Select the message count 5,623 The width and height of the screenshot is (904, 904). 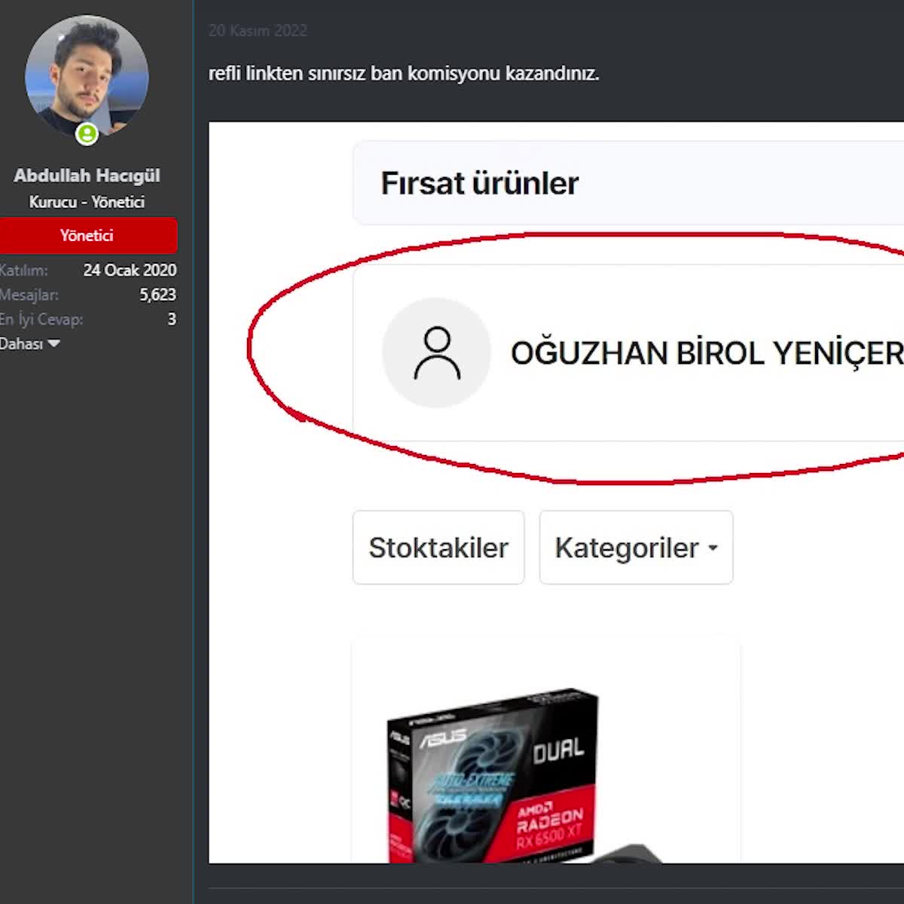tap(157, 295)
